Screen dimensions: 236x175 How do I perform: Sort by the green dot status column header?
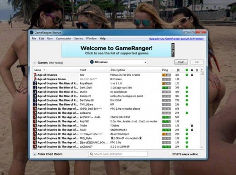click(x=187, y=70)
